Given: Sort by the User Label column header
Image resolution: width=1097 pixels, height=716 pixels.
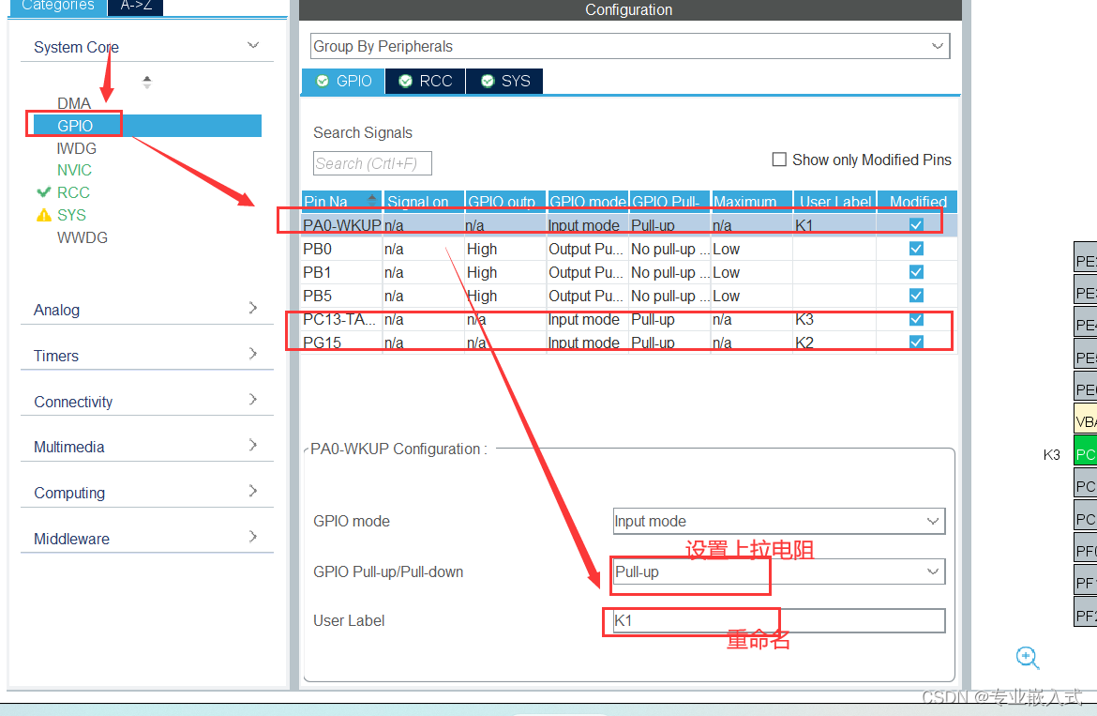Looking at the screenshot, I should pos(834,202).
